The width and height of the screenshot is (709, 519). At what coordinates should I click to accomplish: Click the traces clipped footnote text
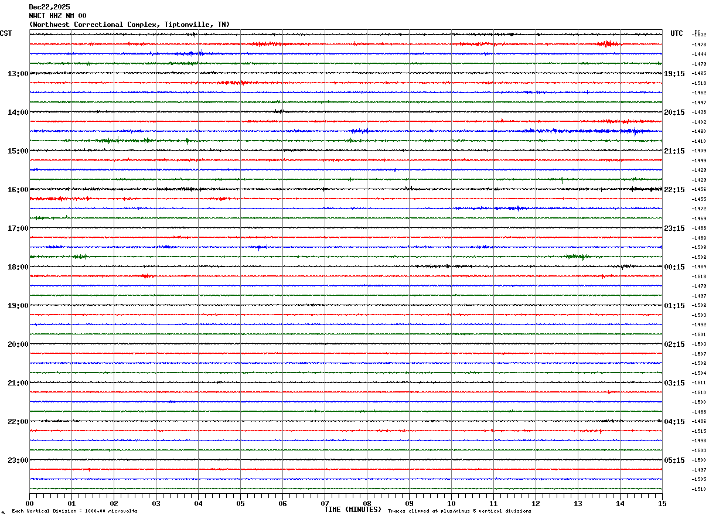[x=459, y=511]
